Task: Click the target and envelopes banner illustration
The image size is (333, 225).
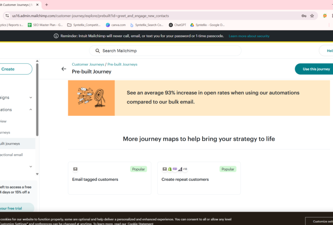Action: [x=91, y=98]
